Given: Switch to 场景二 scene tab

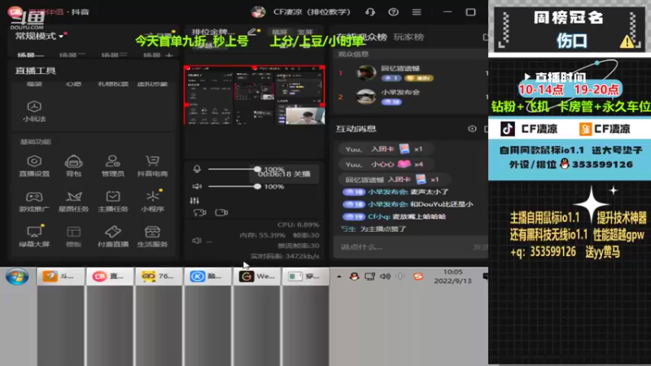Looking at the screenshot, I should [x=72, y=54].
